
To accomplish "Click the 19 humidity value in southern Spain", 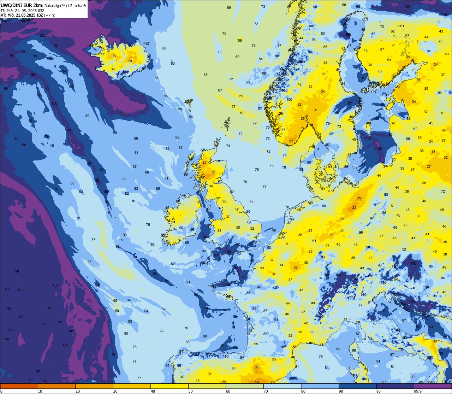I will [x=257, y=382].
